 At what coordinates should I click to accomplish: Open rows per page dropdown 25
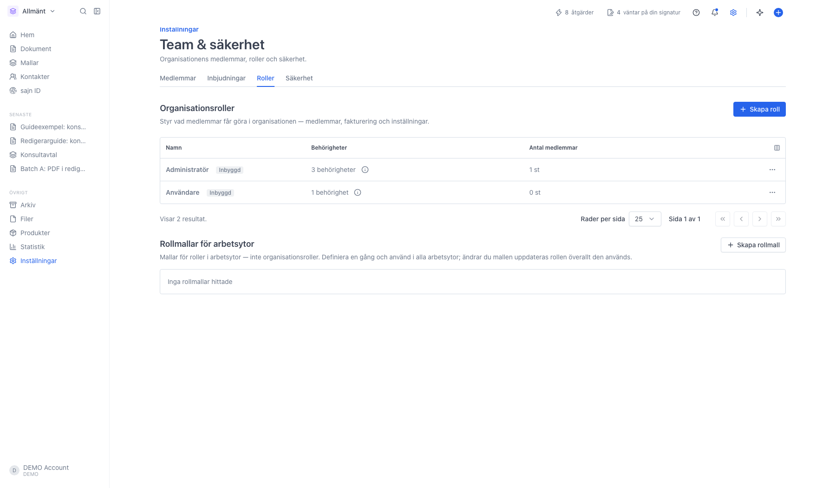pyautogui.click(x=645, y=219)
